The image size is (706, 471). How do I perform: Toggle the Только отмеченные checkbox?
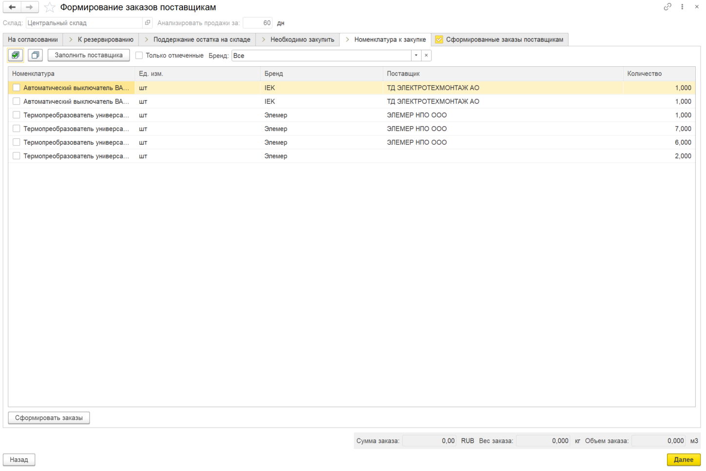coord(139,56)
